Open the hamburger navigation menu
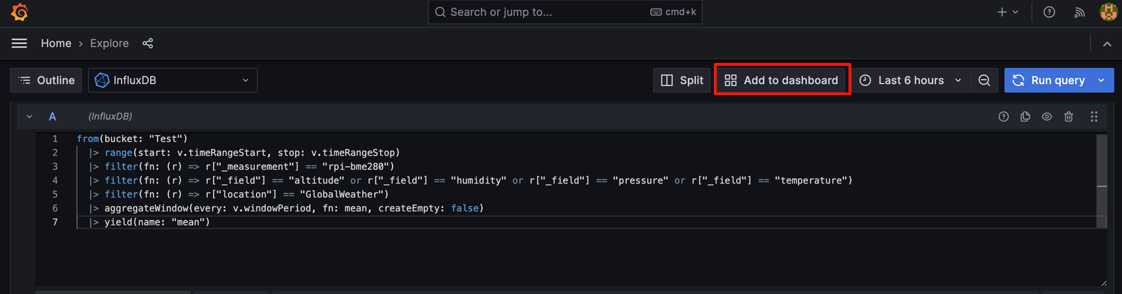Image resolution: width=1122 pixels, height=294 pixels. [x=20, y=43]
